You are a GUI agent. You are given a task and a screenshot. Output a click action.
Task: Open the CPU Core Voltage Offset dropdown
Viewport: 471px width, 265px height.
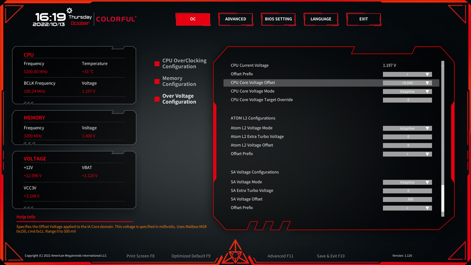[x=407, y=83]
